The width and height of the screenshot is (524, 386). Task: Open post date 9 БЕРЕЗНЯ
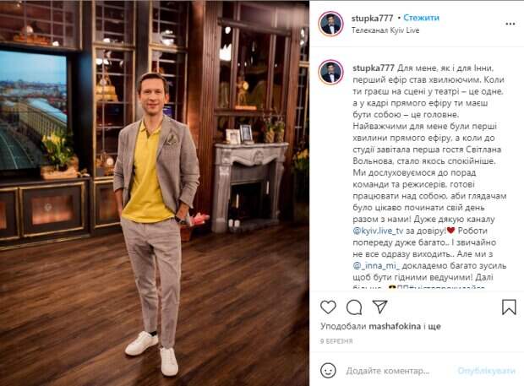[x=336, y=341]
